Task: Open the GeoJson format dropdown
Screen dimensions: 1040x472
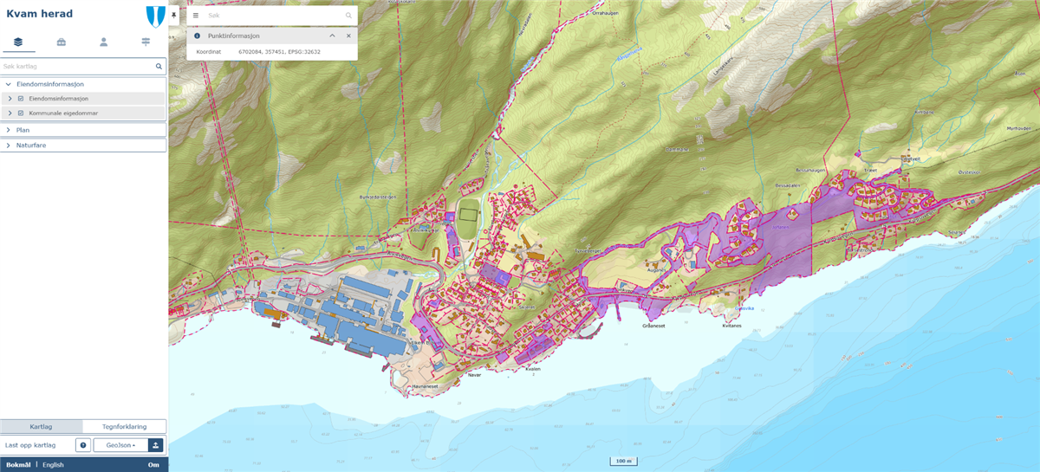Action: [120, 445]
